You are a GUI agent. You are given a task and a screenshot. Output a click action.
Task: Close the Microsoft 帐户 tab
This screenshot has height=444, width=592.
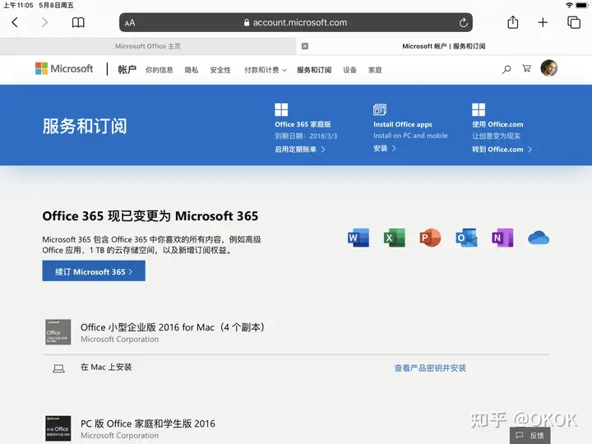click(x=305, y=46)
